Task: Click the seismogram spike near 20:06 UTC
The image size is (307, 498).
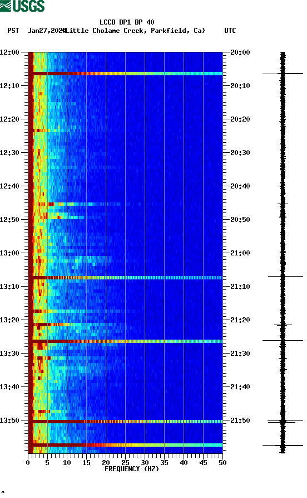Action: 283,74
